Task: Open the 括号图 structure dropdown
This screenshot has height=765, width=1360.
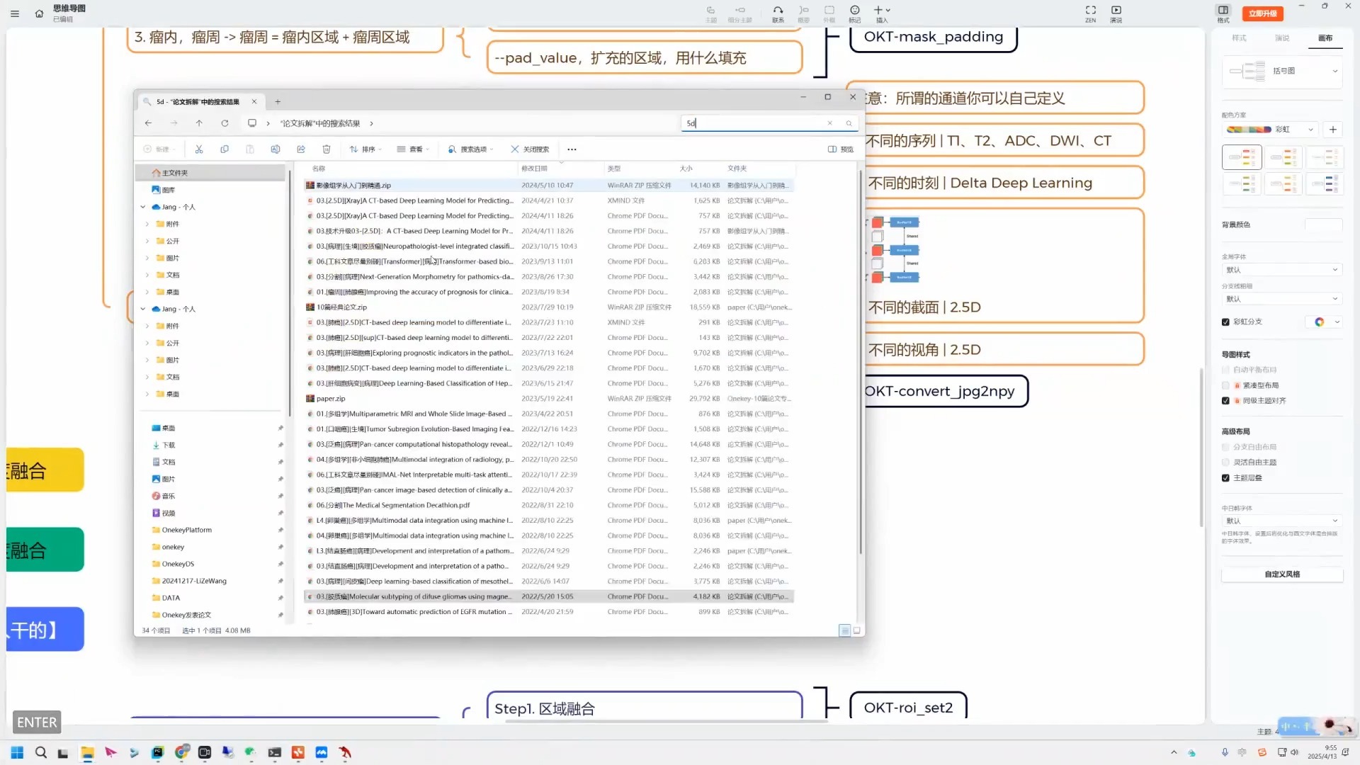Action: coord(1282,71)
